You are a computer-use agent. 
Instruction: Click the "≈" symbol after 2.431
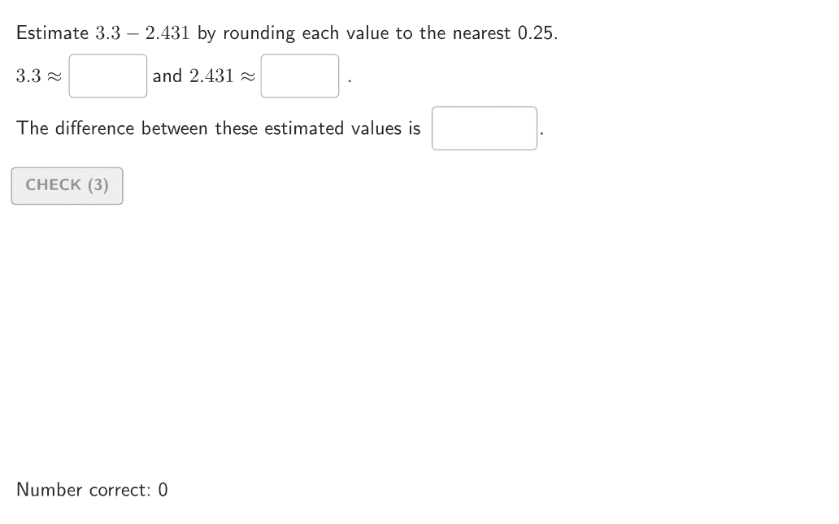248,76
